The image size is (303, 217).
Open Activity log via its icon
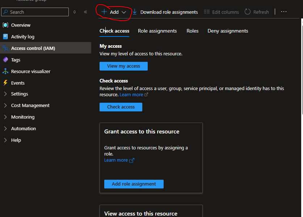click(5, 37)
